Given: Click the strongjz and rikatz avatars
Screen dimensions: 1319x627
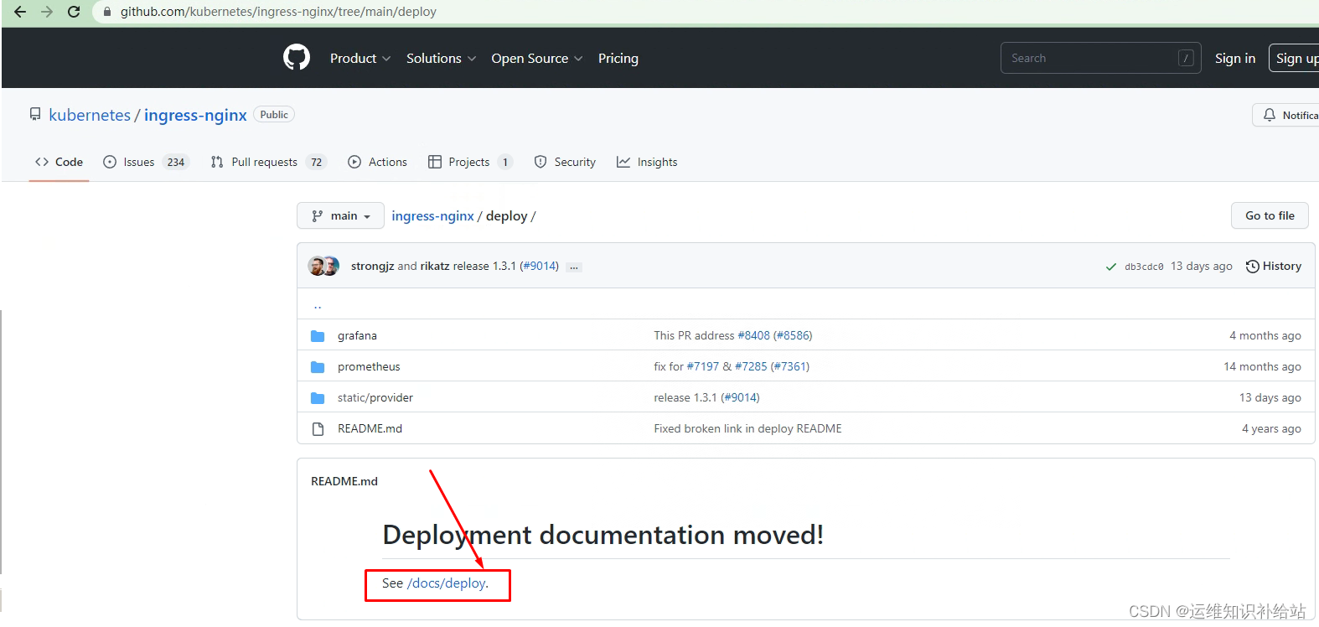Looking at the screenshot, I should (x=323, y=266).
